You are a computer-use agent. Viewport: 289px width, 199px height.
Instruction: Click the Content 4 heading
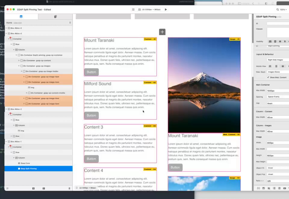[94, 171]
